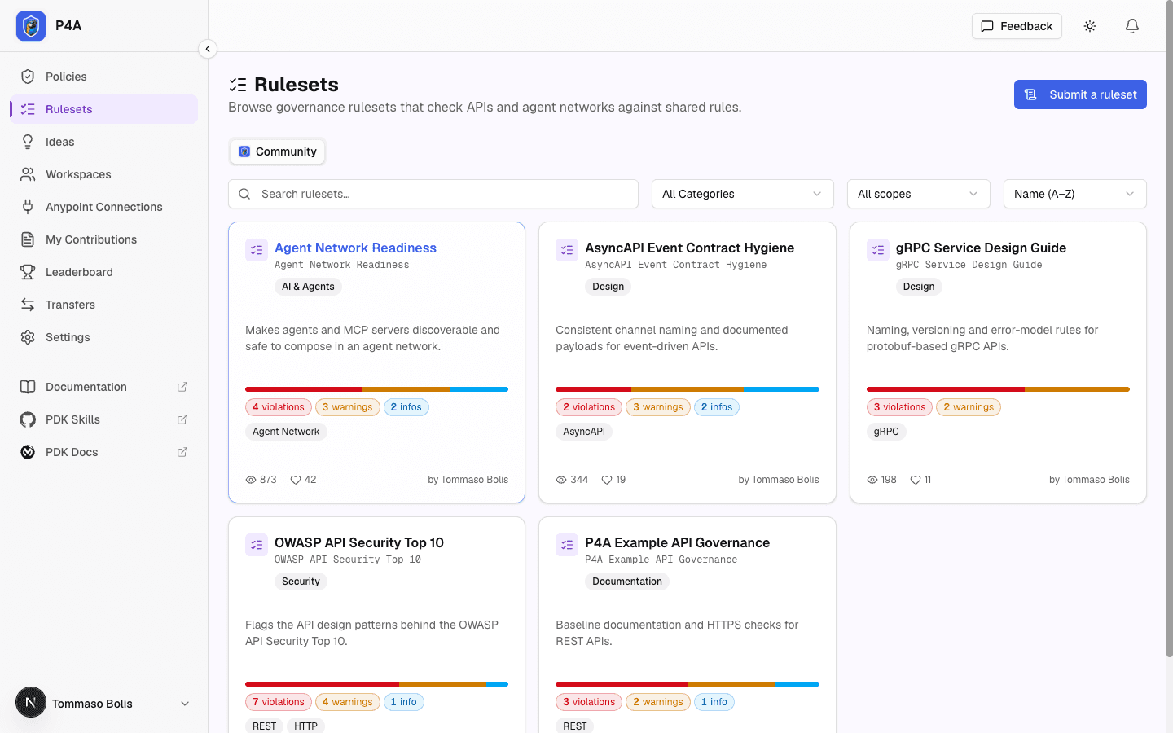Screen dimensions: 1173x733
Task: Click the PDK Skills GitHub icon
Action: coord(28,419)
